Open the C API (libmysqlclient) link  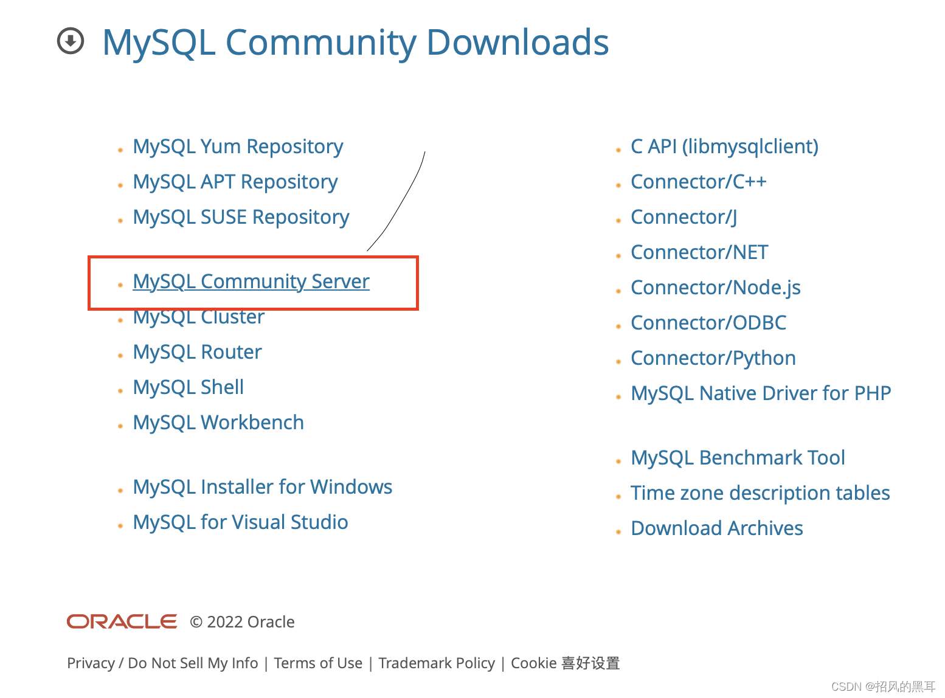pyautogui.click(x=725, y=147)
